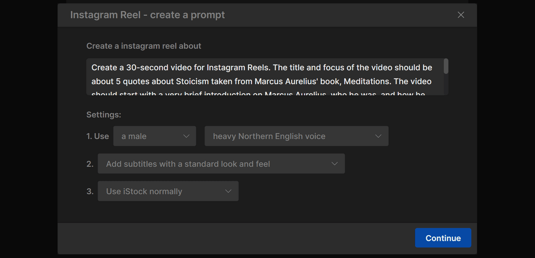Click the chevron on the subtitles dropdown
Image resolution: width=535 pixels, height=258 pixels.
(x=334, y=163)
